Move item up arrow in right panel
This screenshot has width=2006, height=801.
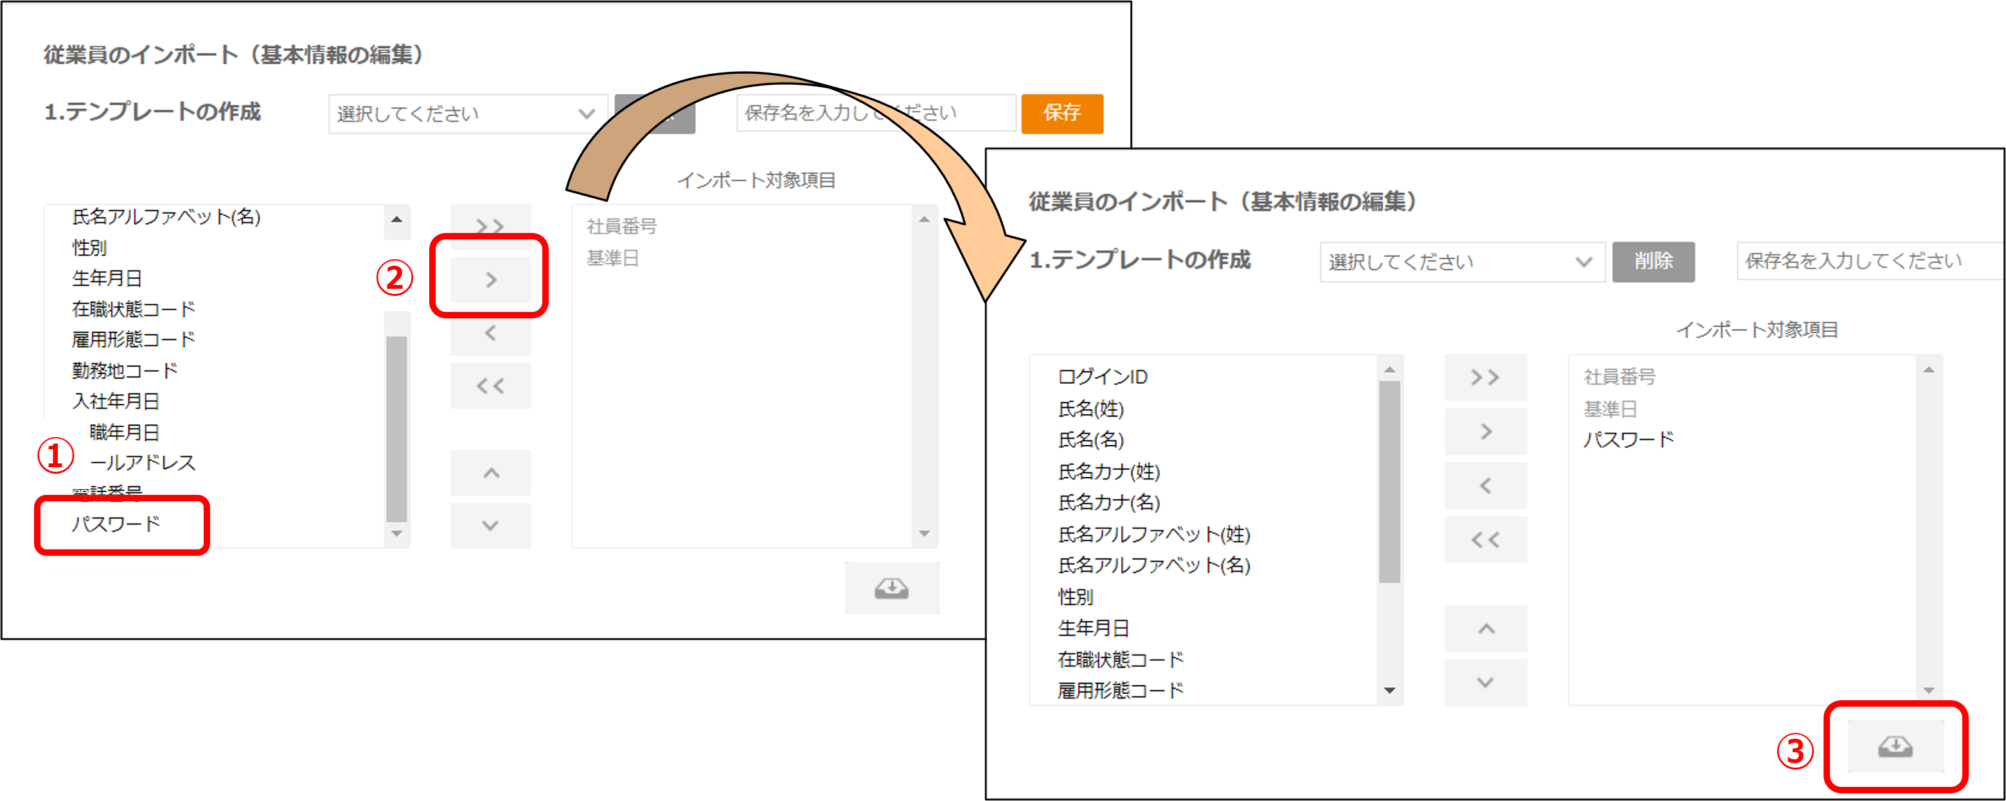1484,628
